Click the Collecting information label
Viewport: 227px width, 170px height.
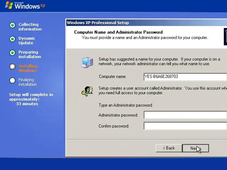point(30,27)
